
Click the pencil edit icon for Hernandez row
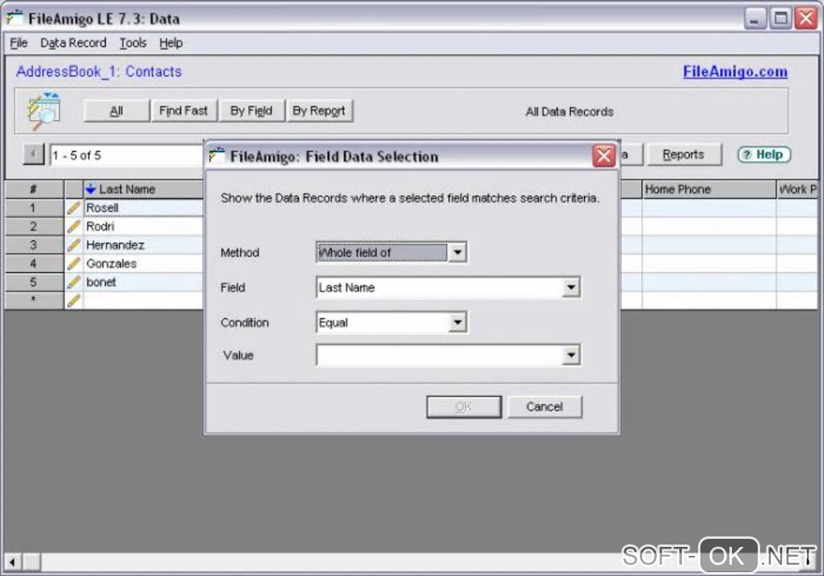[x=74, y=245]
